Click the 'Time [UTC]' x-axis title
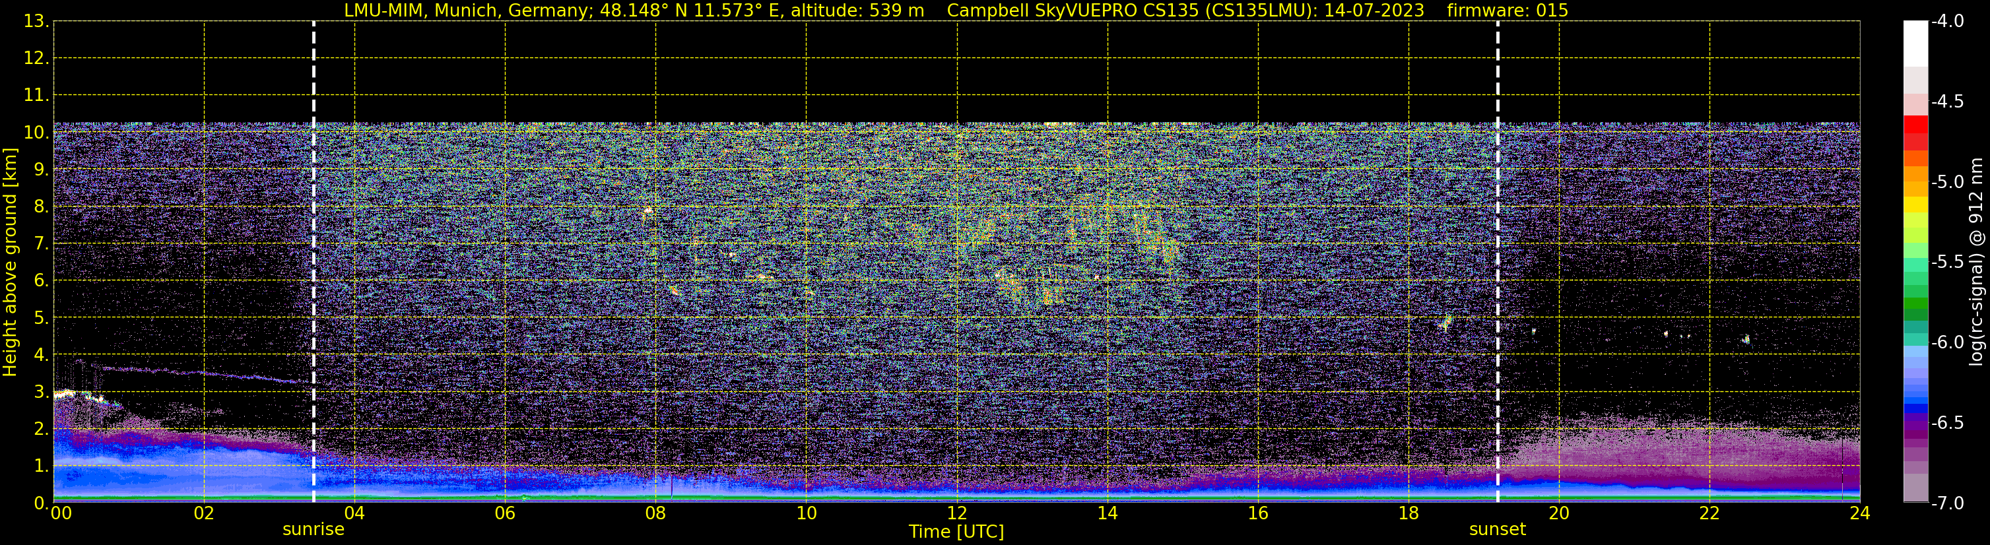Viewport: 1990px width, 545px height. (956, 532)
